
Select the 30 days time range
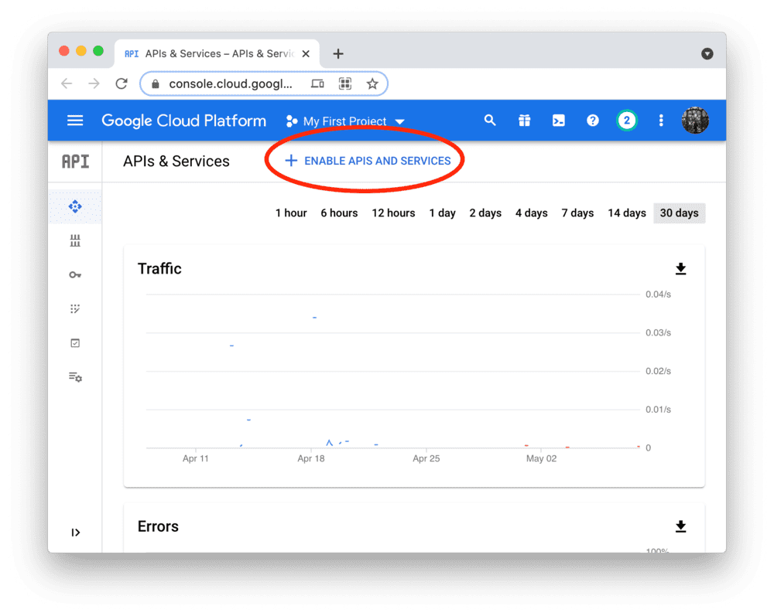[x=680, y=213]
